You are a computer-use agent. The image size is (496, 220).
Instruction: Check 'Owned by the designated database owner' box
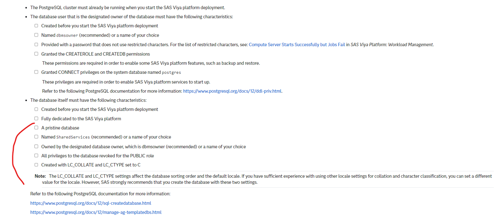click(36, 147)
